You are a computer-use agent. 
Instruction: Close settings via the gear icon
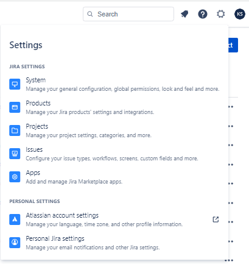[220, 14]
